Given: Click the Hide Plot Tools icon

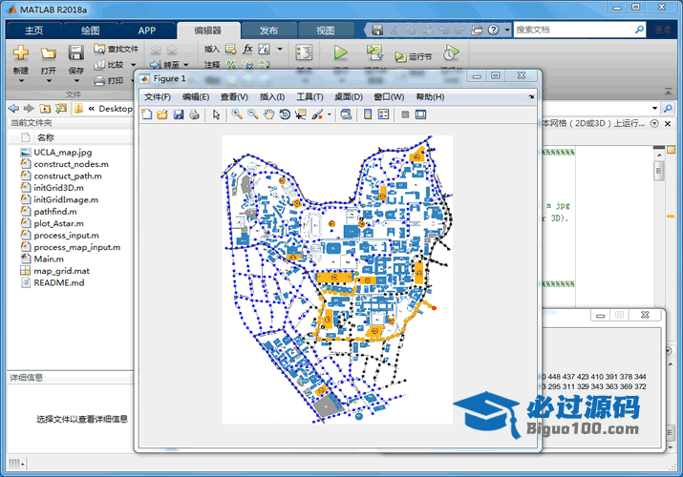Looking at the screenshot, I should 405,114.
